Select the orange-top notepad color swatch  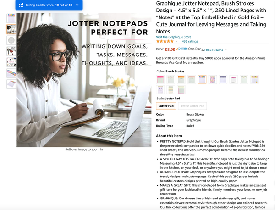(181, 79)
